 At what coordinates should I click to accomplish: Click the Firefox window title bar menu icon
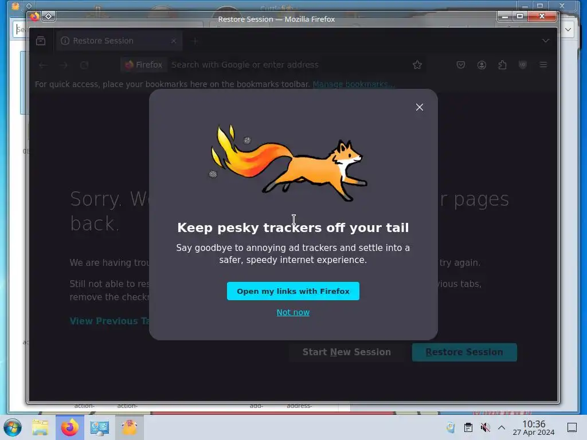(35, 17)
